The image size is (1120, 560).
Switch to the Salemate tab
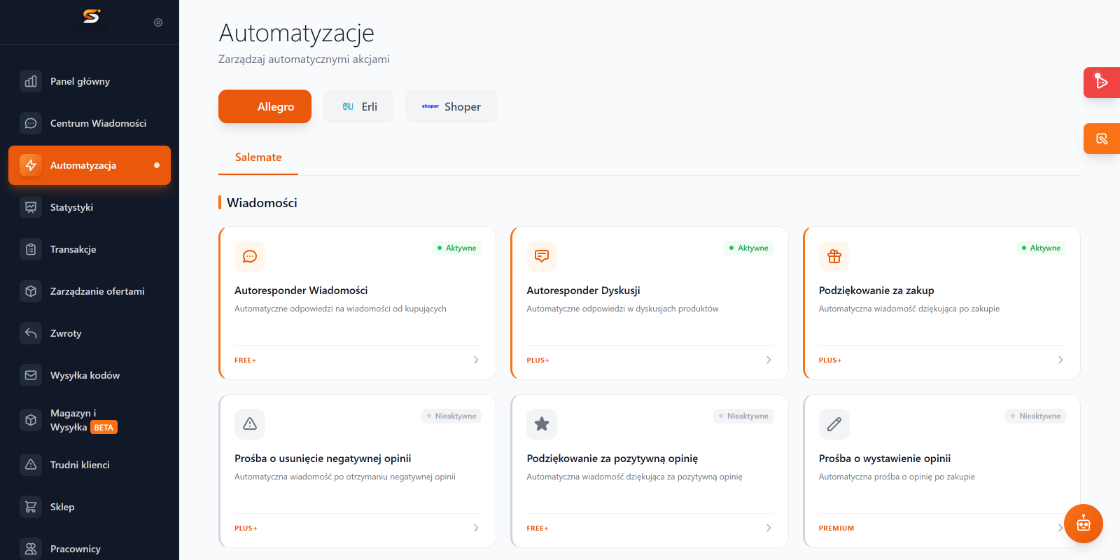tap(258, 157)
